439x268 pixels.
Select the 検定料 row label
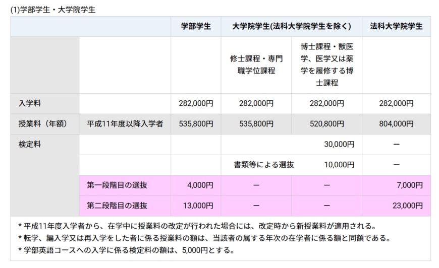tap(30, 144)
